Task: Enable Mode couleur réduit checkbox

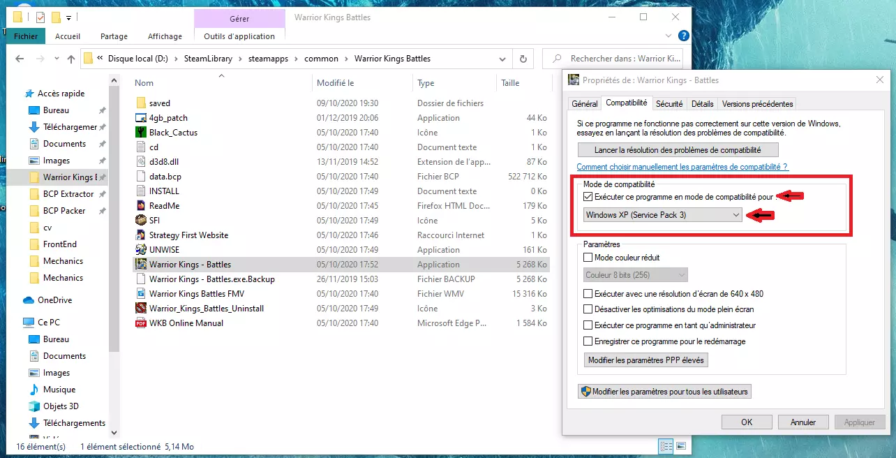Action: point(588,258)
